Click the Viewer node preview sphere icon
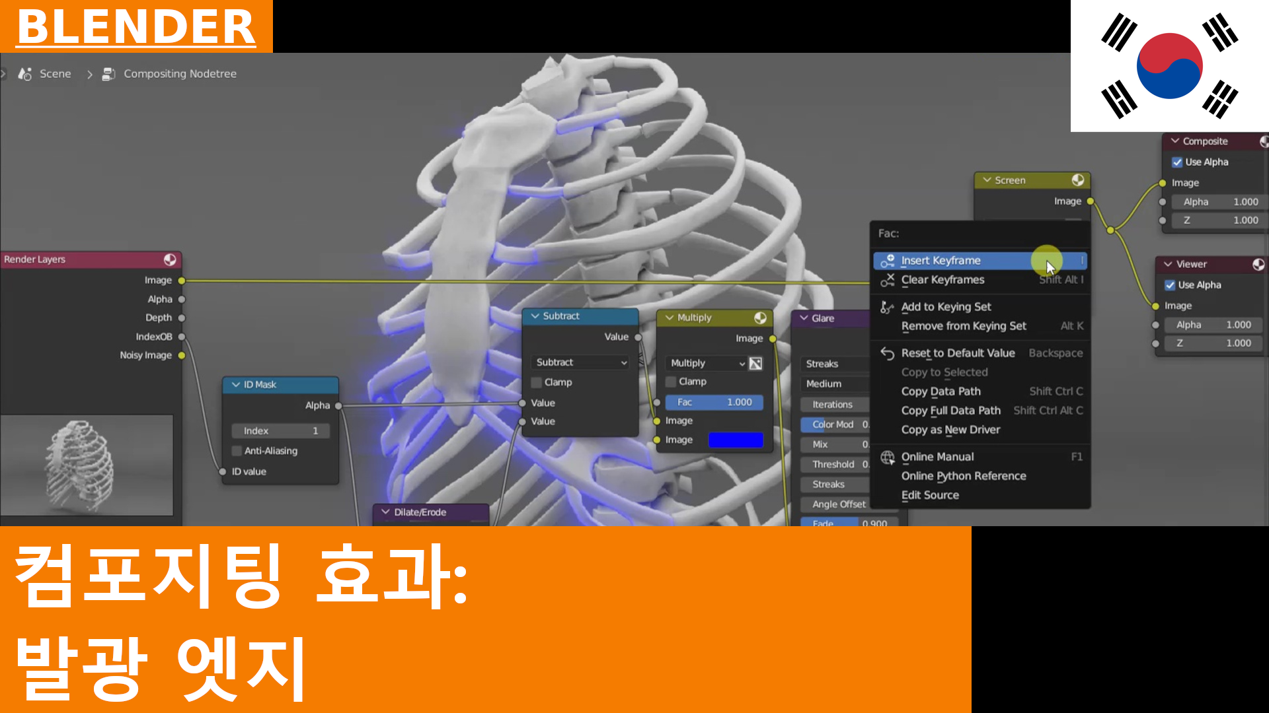The image size is (1269, 713). (x=1258, y=264)
